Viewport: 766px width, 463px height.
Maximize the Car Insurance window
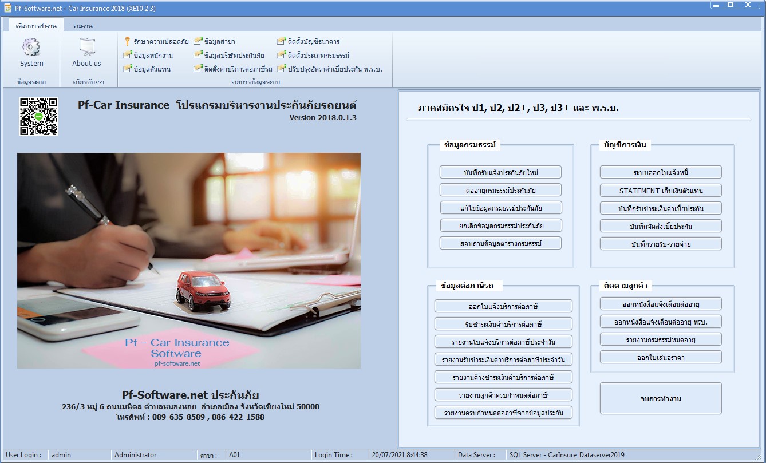pyautogui.click(x=731, y=5)
